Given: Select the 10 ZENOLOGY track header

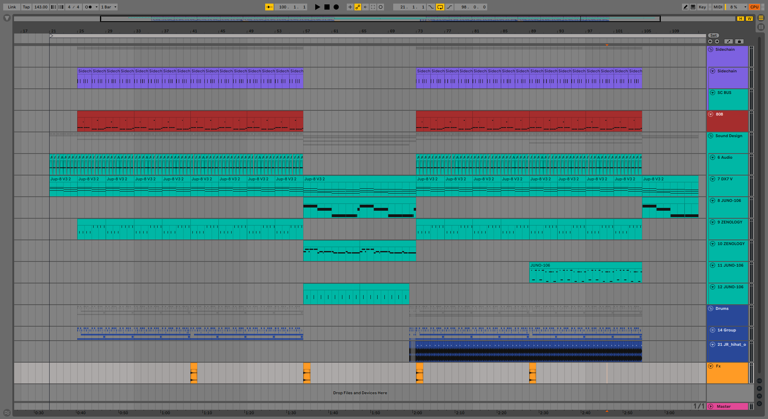Looking at the screenshot, I should pos(728,250).
